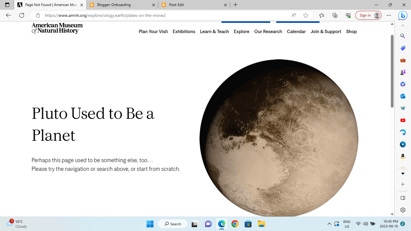Open the sidebar Edge icon
The height and width of the screenshot is (231, 411).
point(403,132)
